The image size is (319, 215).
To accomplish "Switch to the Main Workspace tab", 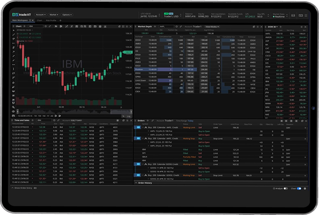I will pos(20,20).
